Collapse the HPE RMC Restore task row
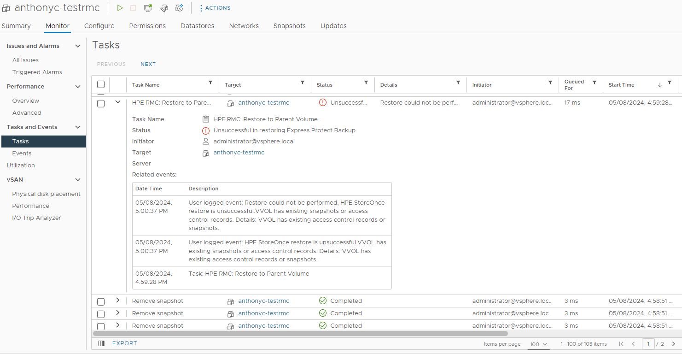The width and height of the screenshot is (682, 354). point(118,102)
